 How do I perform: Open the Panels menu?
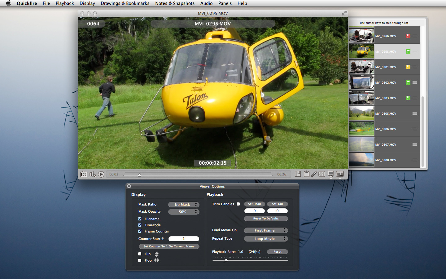point(225,3)
